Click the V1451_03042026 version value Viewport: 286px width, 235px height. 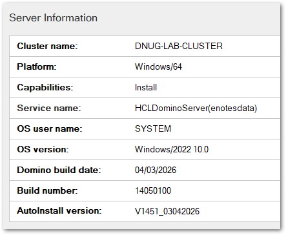click(x=167, y=211)
